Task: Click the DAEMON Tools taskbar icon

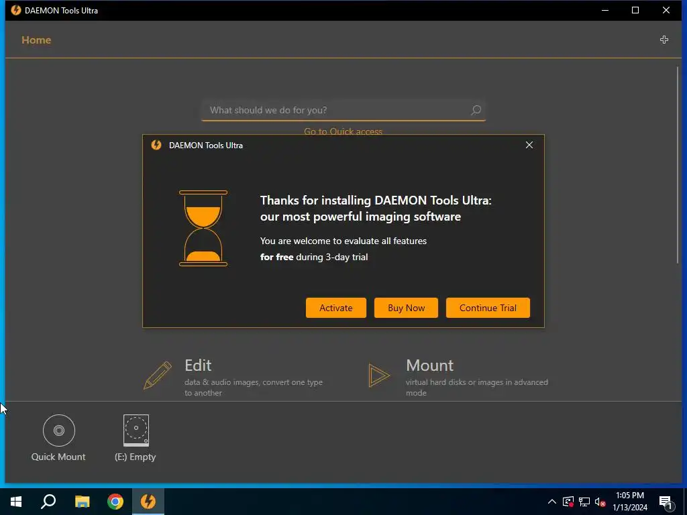Action: tap(148, 502)
